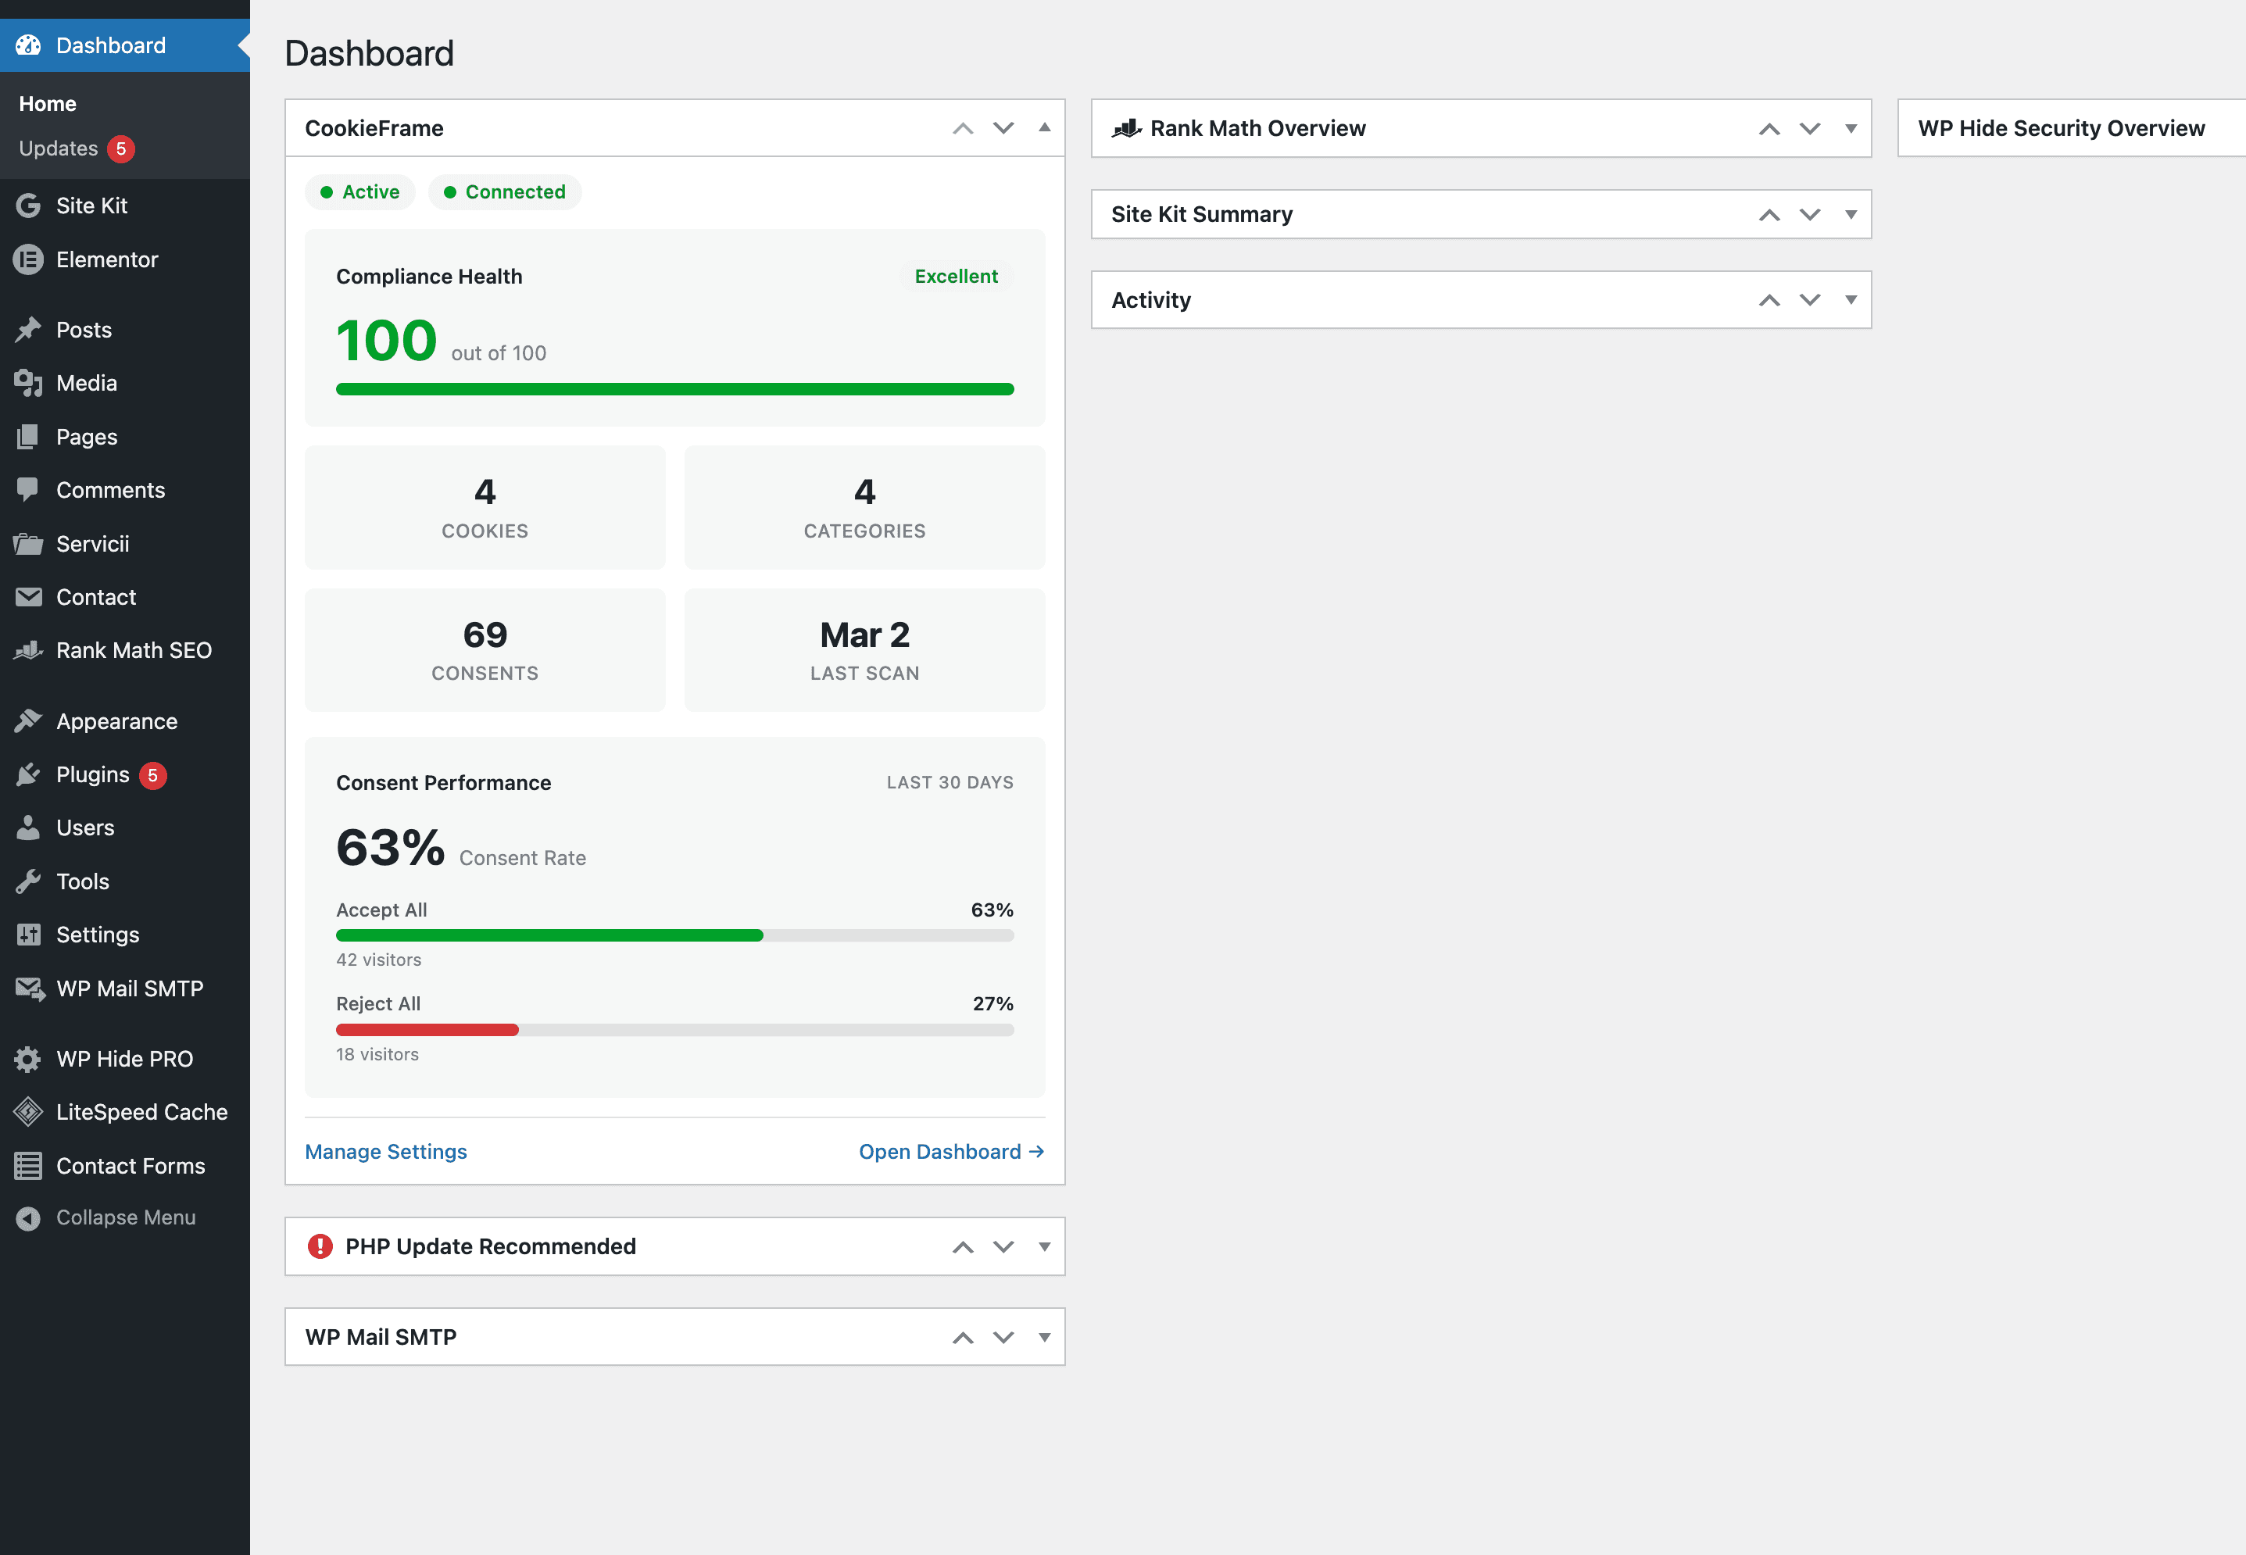The image size is (2246, 1555).
Task: Click the LiteSpeed Cache diamond icon
Action: (x=28, y=1112)
